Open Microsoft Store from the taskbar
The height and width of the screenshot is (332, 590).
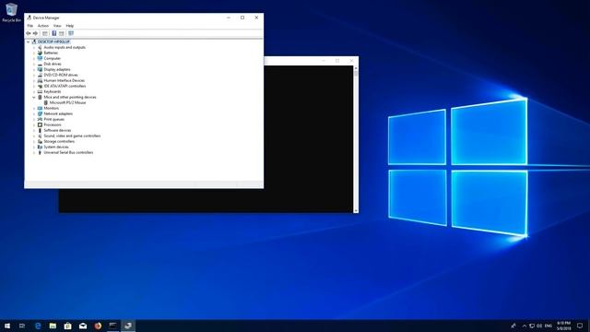pos(67,326)
